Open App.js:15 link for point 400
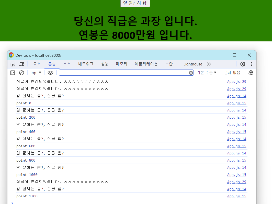 pos(237,132)
